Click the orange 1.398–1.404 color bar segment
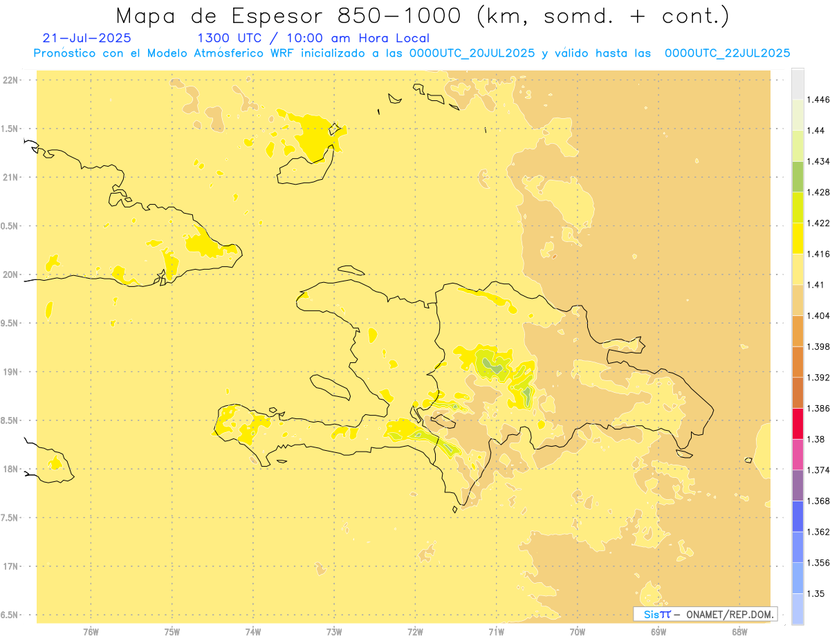Image resolution: width=830 pixels, height=641 pixels. tap(797, 331)
